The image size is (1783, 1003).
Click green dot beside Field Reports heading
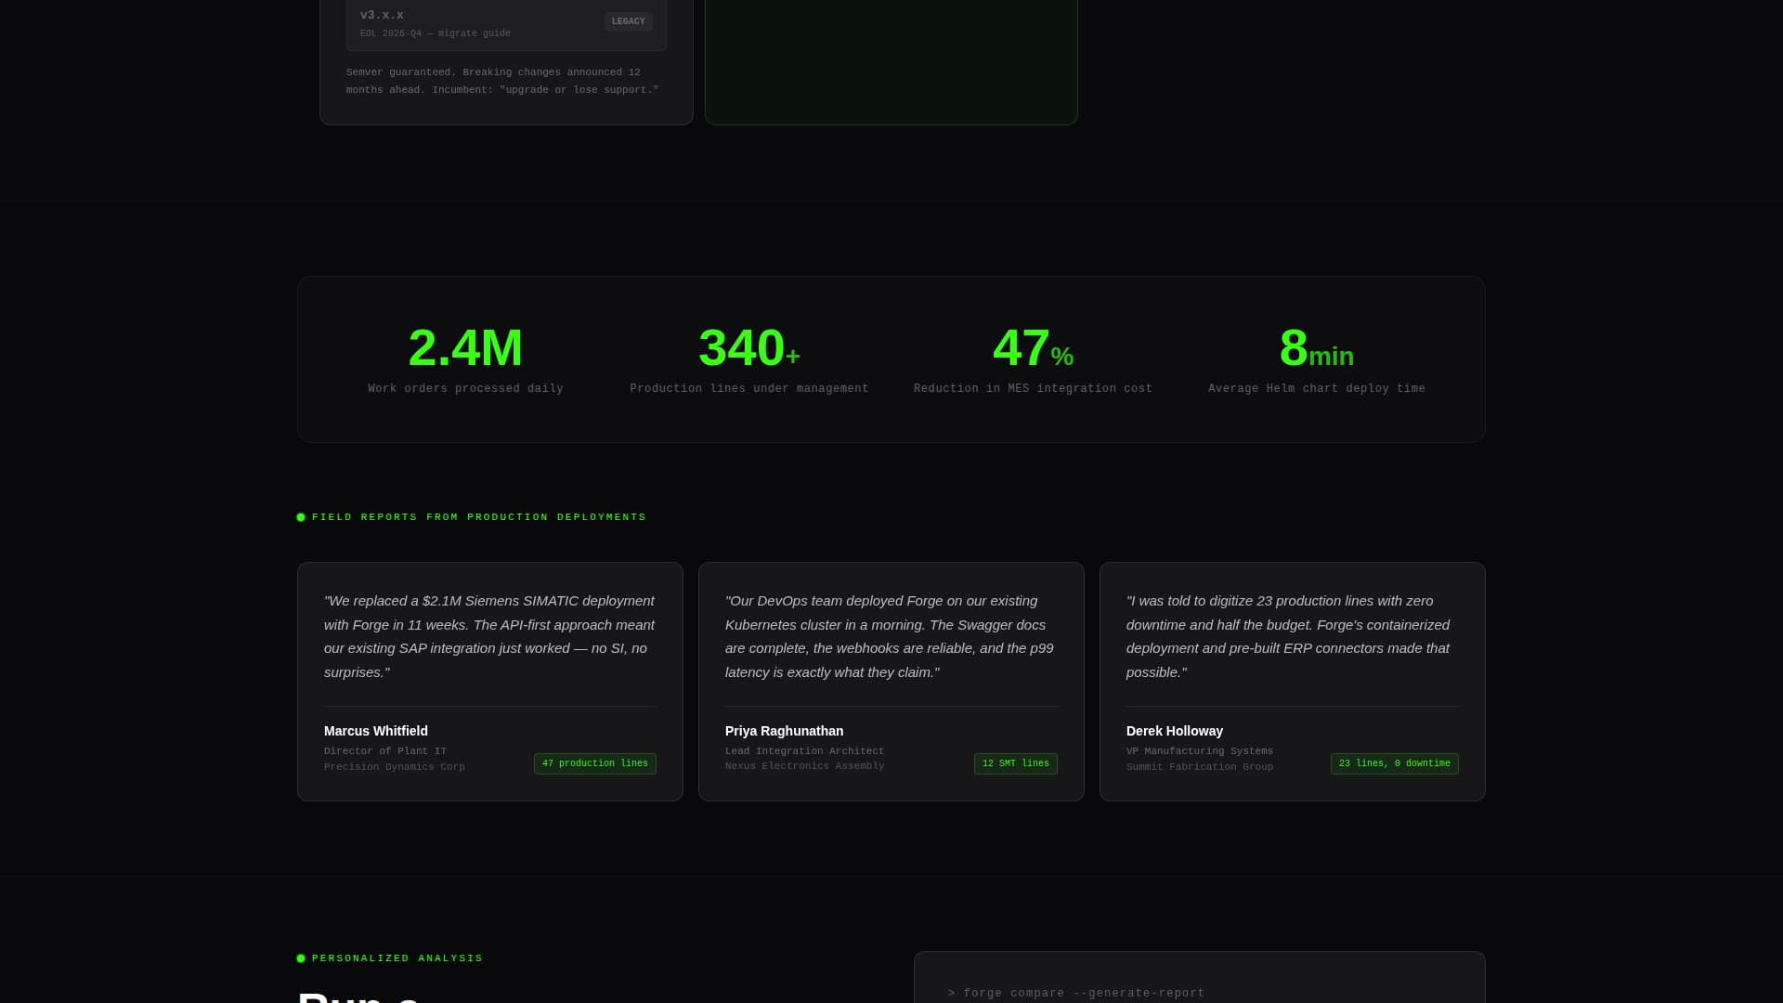pos(301,517)
